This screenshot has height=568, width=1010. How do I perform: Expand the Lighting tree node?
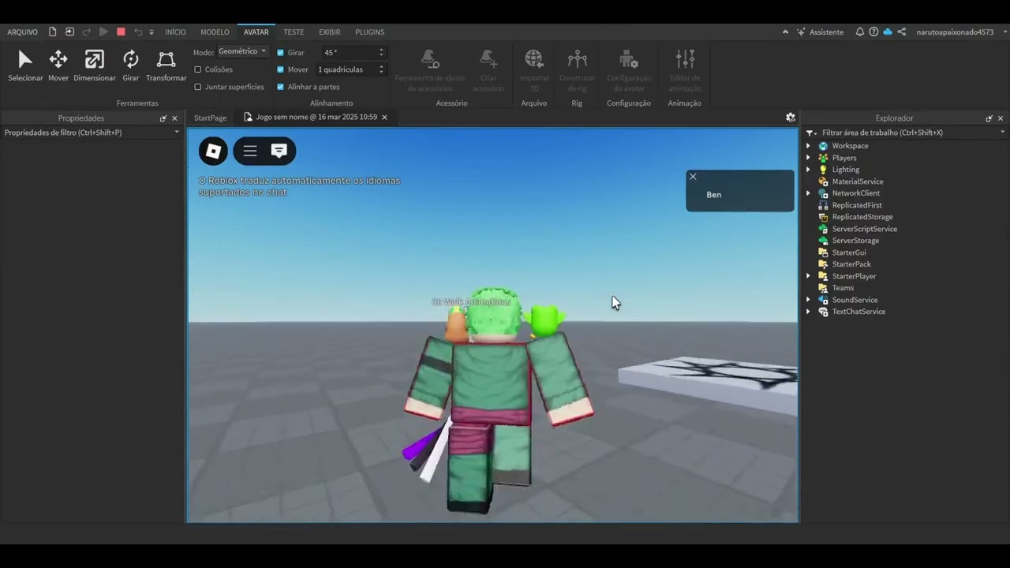[808, 170]
